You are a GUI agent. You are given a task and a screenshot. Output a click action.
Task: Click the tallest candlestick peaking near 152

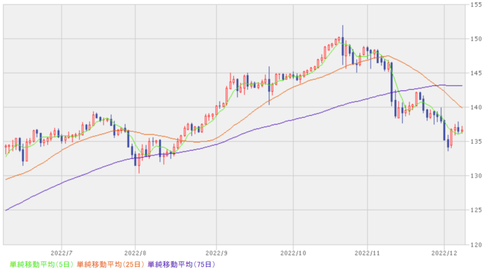[x=343, y=45]
